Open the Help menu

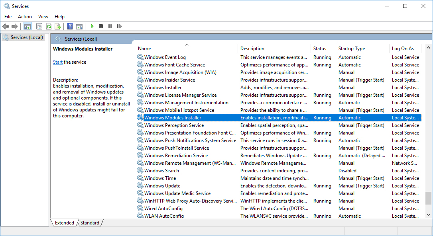tap(59, 17)
